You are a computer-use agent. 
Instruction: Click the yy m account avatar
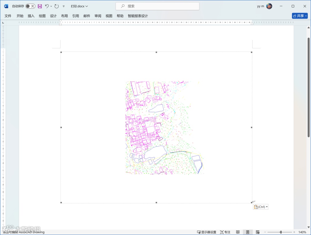pos(269,6)
